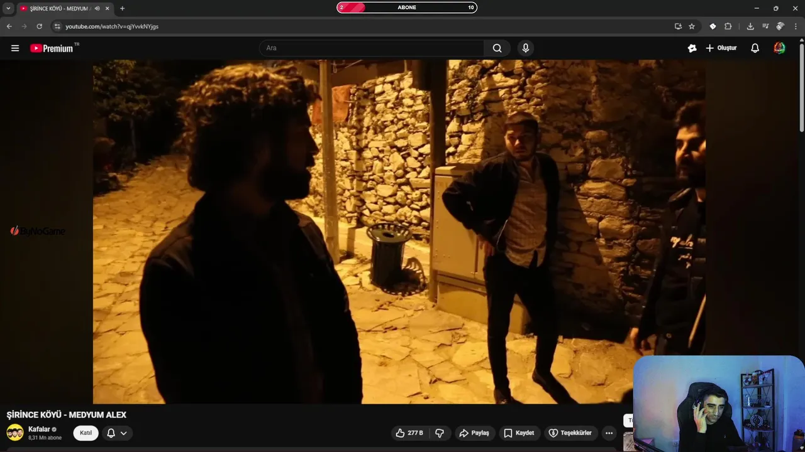This screenshot has width=805, height=452.
Task: Click the video player frame
Action: pyautogui.click(x=399, y=232)
